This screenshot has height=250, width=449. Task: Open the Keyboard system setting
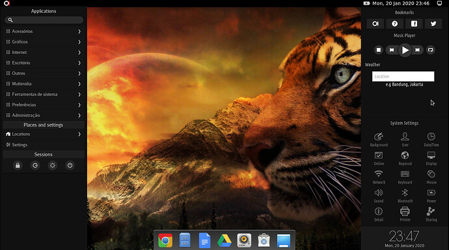[x=405, y=177]
